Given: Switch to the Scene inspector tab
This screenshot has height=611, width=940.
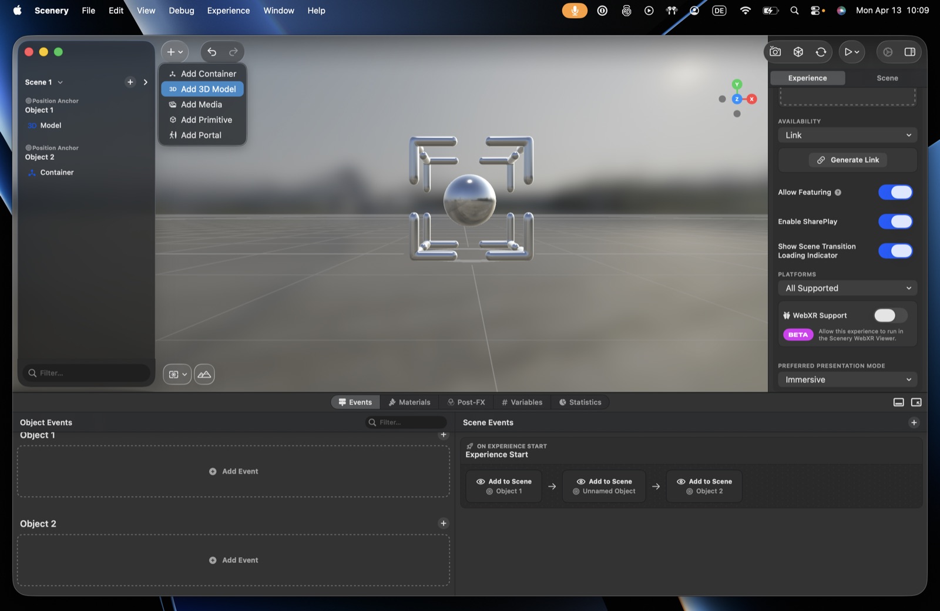Looking at the screenshot, I should 887,78.
